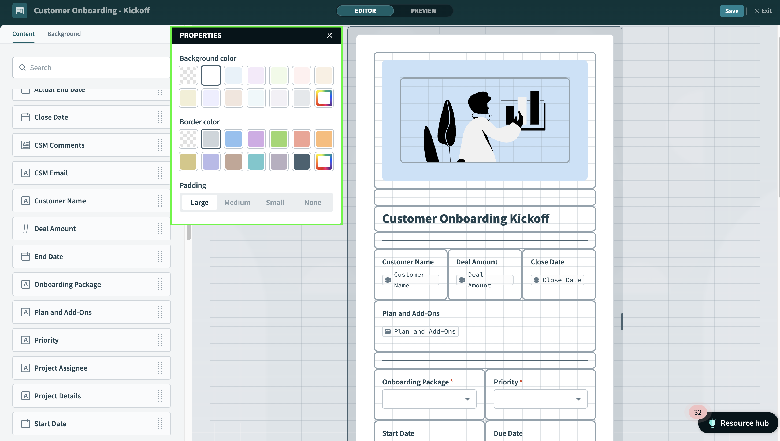Click the calendar icon for End Date
The height and width of the screenshot is (441, 780).
click(x=26, y=257)
